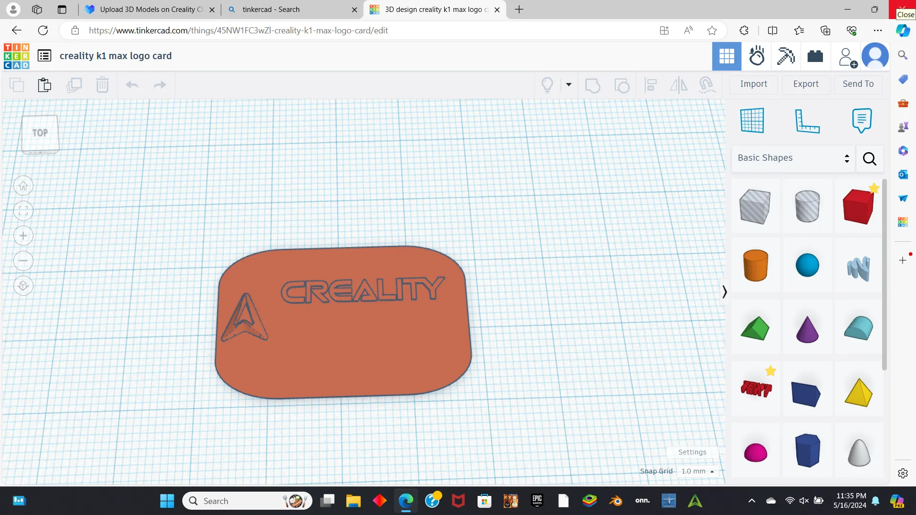Click the Duplicate and repeat icon
The image size is (916, 515).
pyautogui.click(x=74, y=85)
